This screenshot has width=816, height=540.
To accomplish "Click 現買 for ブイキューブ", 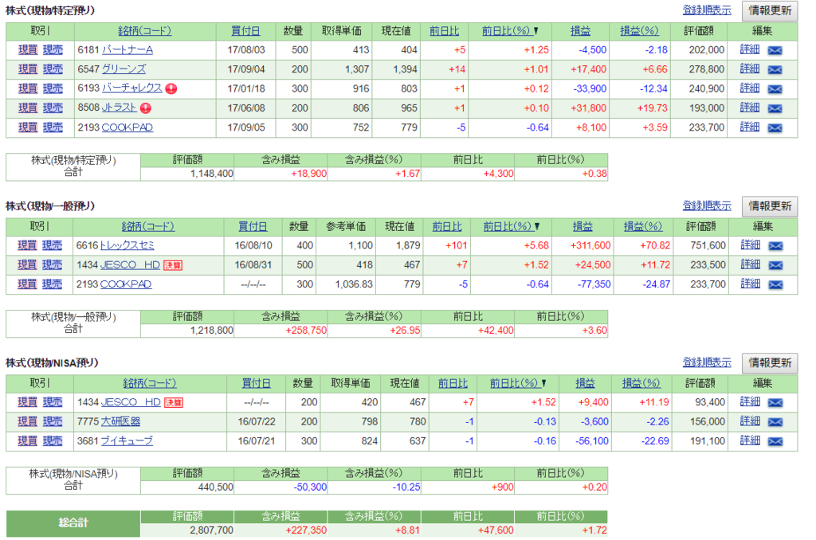I will pyautogui.click(x=27, y=440).
